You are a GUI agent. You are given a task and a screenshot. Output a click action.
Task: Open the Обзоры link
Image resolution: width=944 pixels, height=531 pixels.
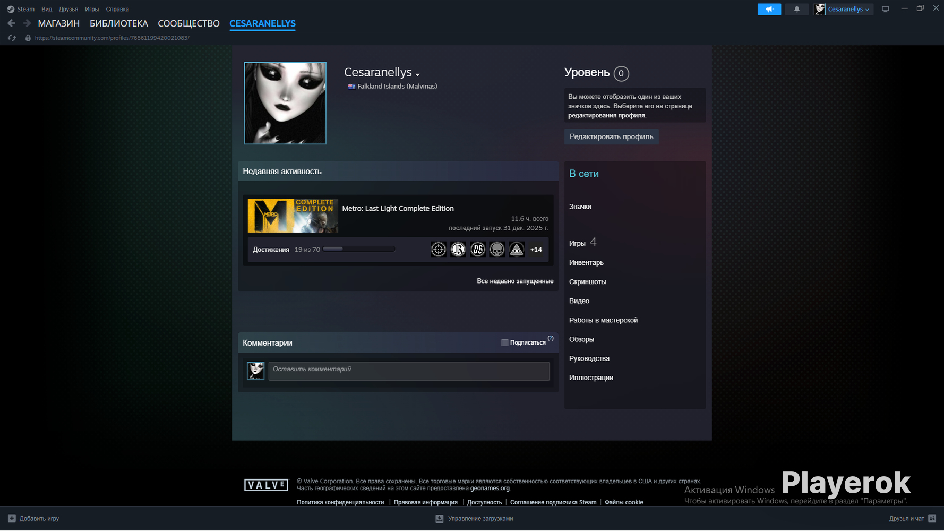point(581,339)
